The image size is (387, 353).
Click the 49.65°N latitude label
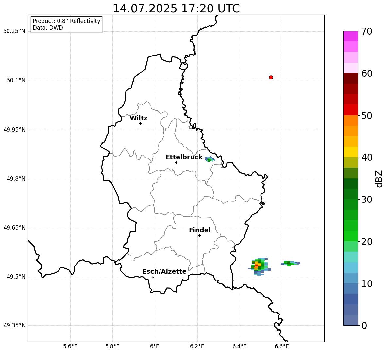point(14,227)
